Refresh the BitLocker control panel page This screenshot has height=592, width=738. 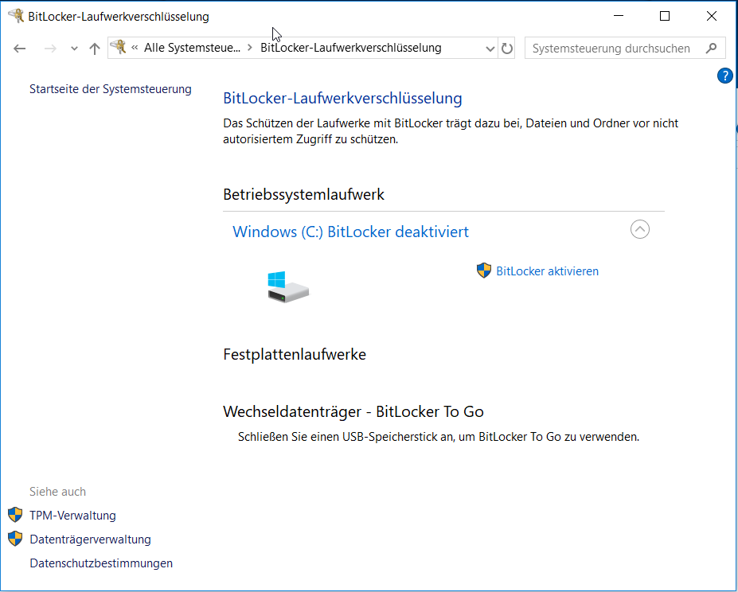[507, 49]
